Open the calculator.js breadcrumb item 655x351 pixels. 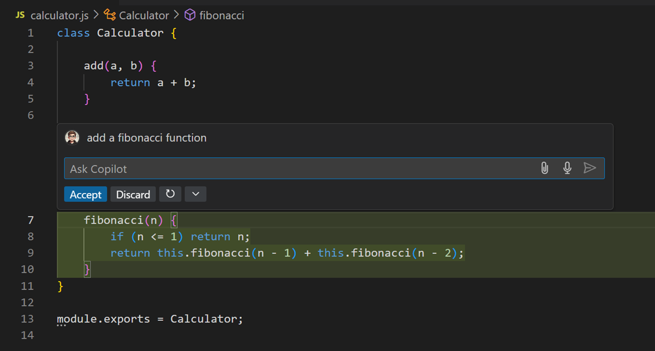click(x=60, y=15)
